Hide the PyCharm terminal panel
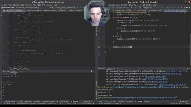This screenshot has width=191, height=107. point(94,71)
